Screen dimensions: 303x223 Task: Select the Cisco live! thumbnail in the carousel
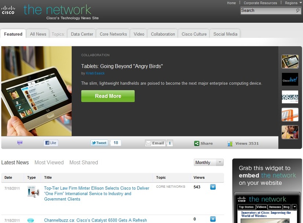[290, 79]
